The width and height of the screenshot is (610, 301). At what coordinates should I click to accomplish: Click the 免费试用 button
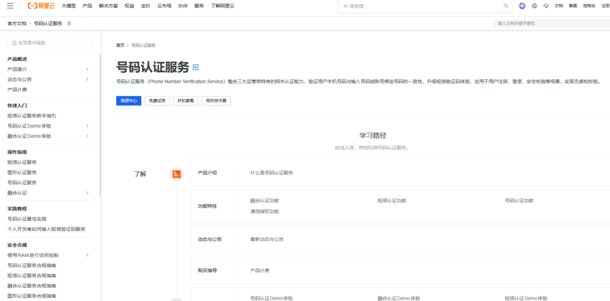[x=157, y=101]
